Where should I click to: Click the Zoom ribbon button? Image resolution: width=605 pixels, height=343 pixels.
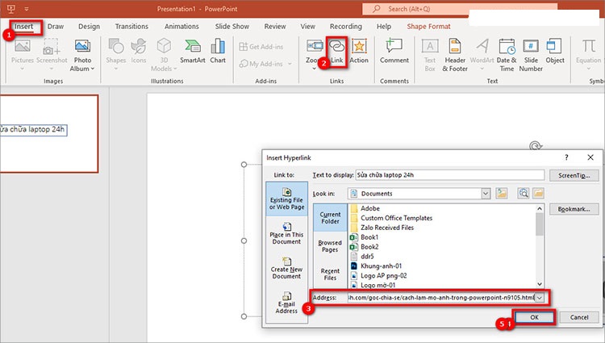tap(315, 54)
